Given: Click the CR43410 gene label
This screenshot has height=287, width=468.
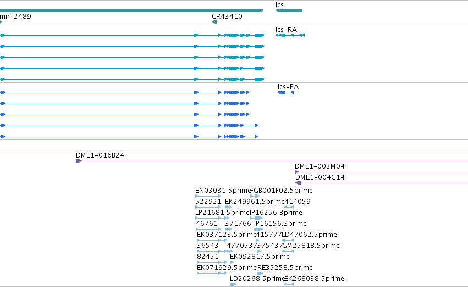Looking at the screenshot, I should [x=227, y=16].
